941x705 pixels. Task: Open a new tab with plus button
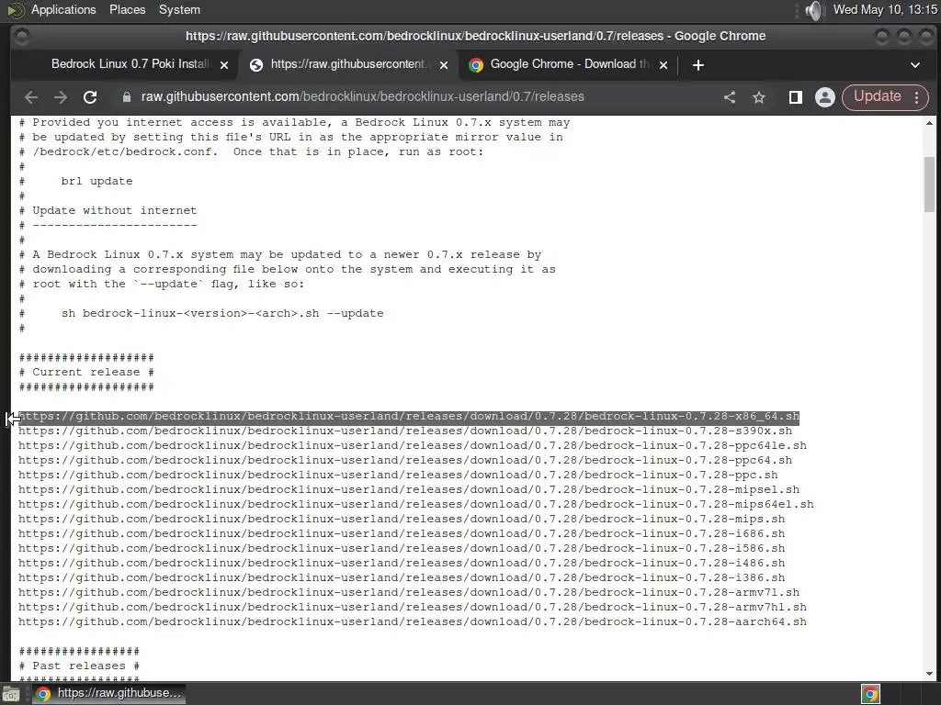(698, 65)
